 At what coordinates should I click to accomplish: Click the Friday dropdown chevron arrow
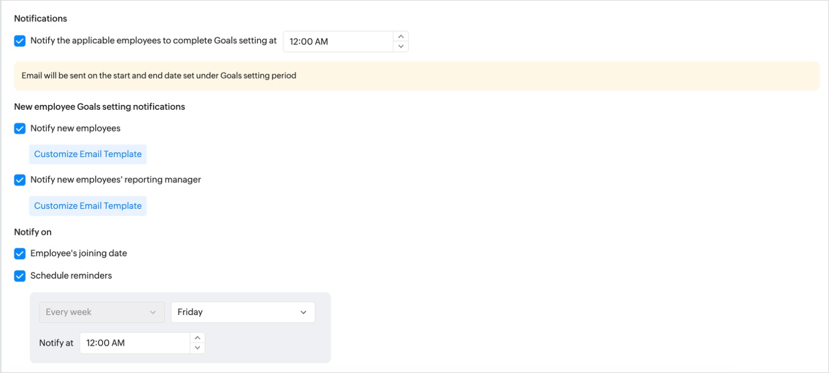pos(304,312)
